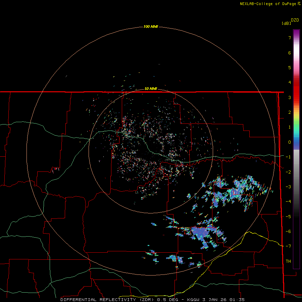Screen dimensions: 302x302
Task: Click the 0 dB value on the scale
Action: tap(290, 142)
